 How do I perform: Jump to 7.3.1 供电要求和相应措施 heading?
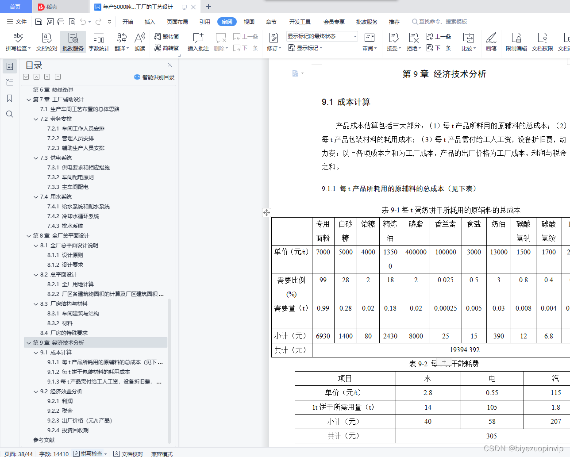coord(78,168)
